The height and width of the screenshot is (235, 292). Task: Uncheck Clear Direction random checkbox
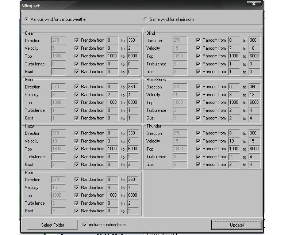(77, 40)
